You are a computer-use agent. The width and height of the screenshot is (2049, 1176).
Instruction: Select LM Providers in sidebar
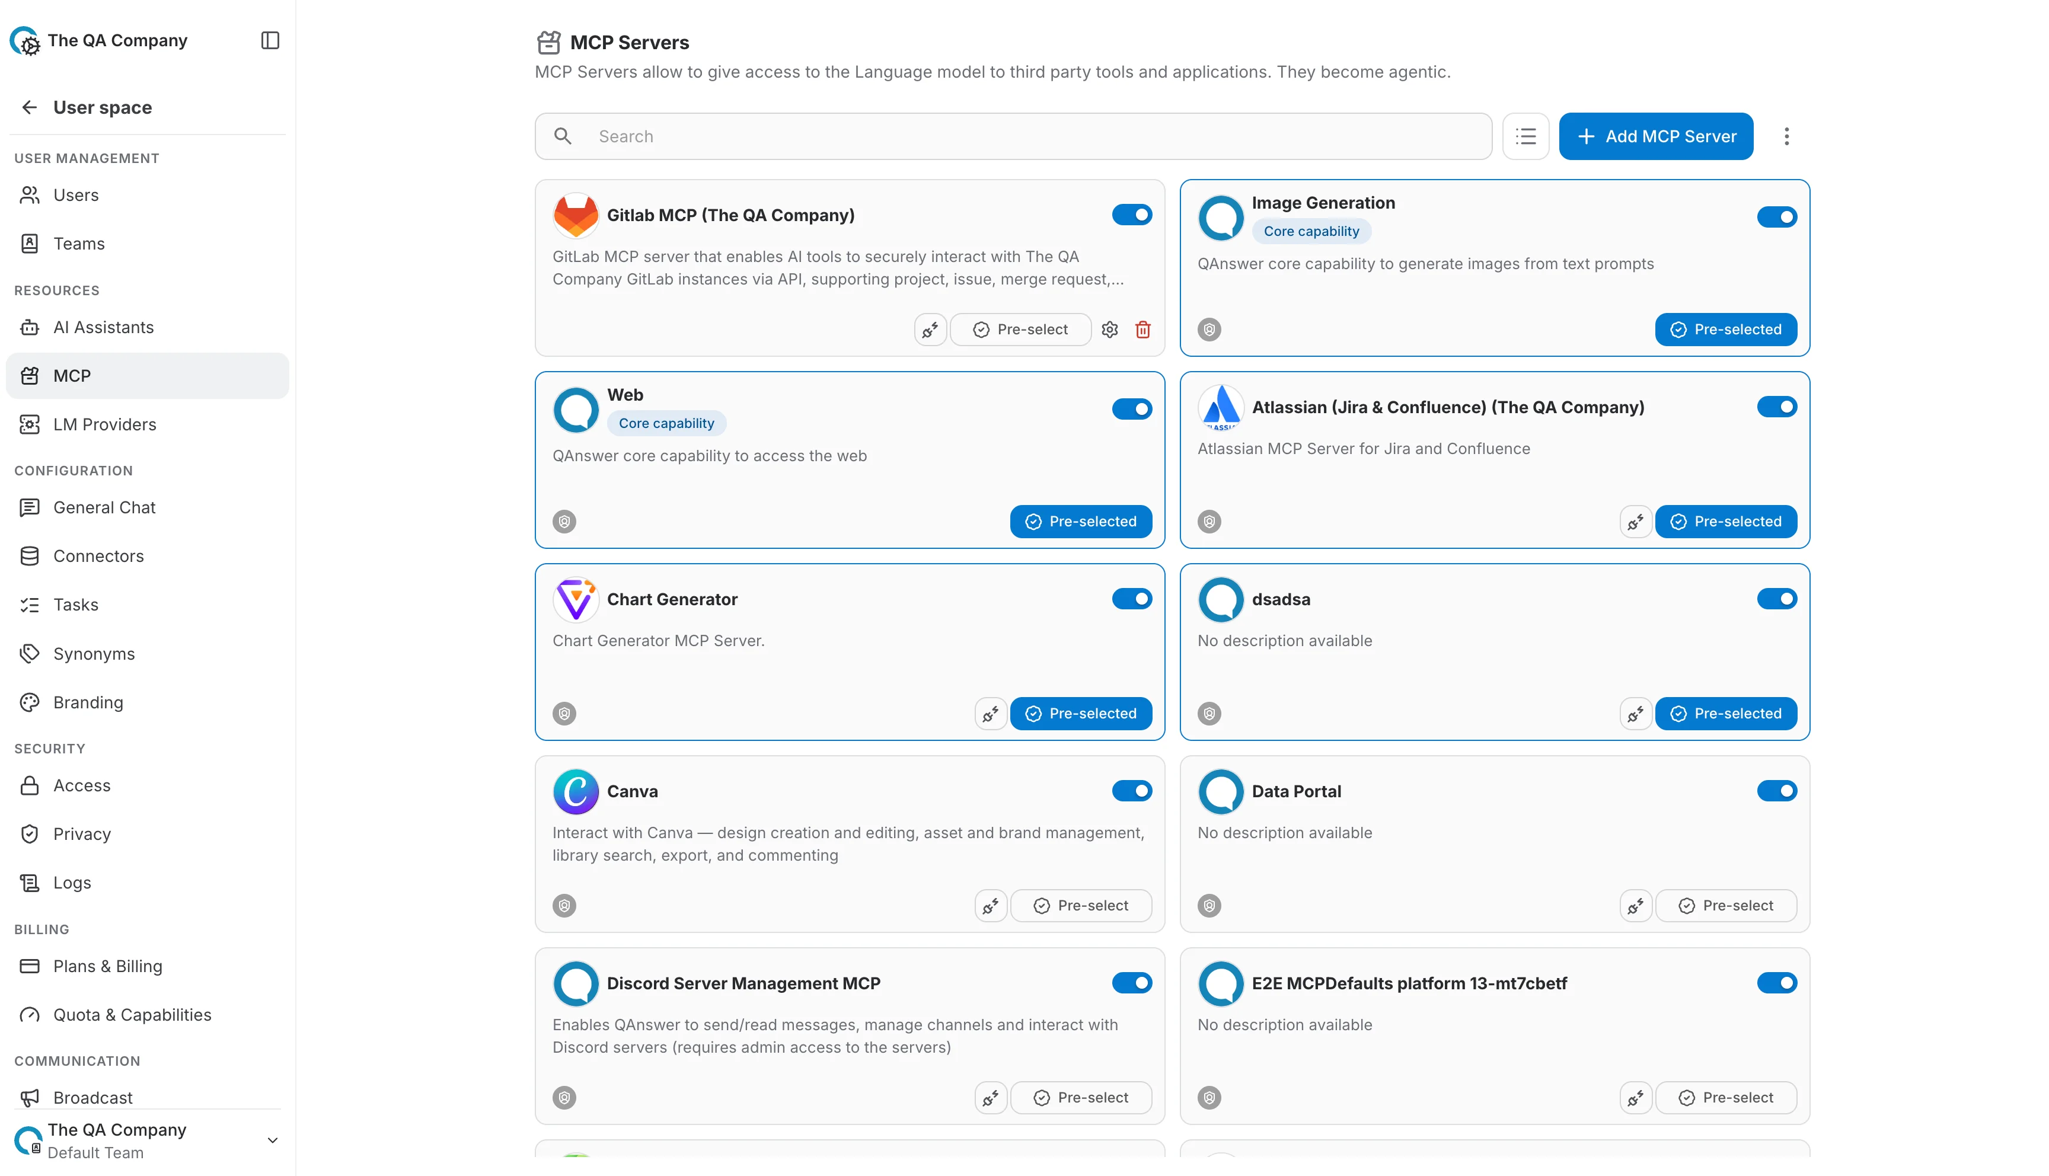tap(147, 425)
